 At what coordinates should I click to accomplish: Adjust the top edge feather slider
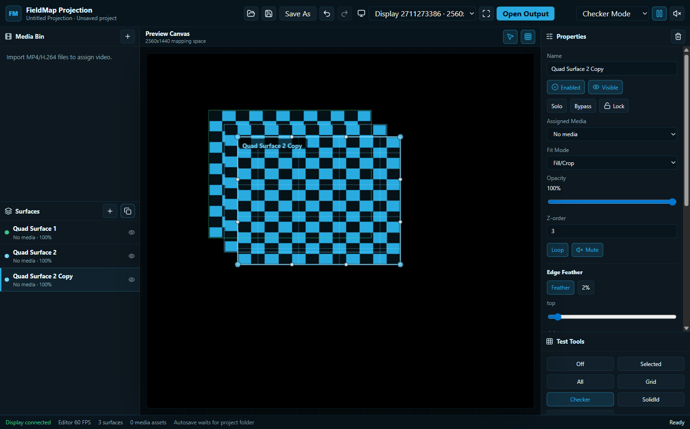[x=612, y=317]
